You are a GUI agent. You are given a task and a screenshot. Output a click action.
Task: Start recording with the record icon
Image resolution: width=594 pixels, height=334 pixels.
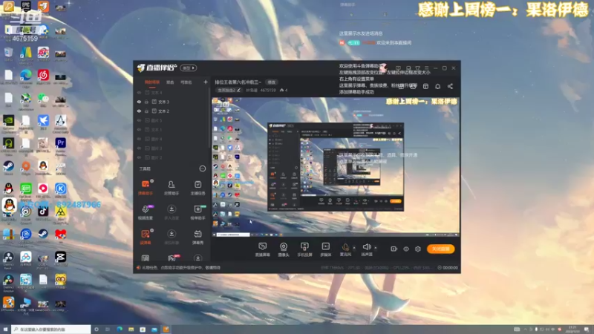pos(394,249)
